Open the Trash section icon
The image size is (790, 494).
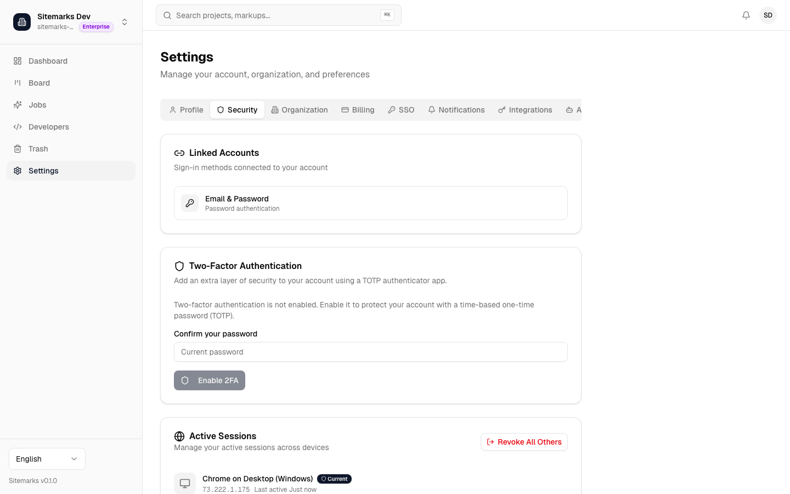[17, 149]
